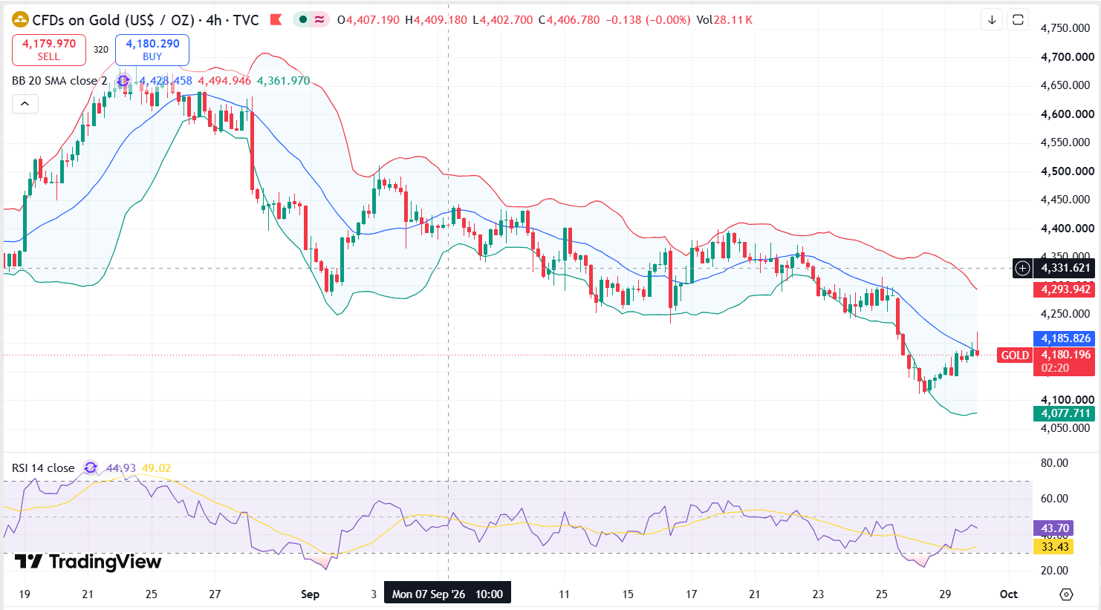This screenshot has width=1101, height=610.
Task: Click the change value −0.138 (−0.00%)
Action: click(x=648, y=20)
